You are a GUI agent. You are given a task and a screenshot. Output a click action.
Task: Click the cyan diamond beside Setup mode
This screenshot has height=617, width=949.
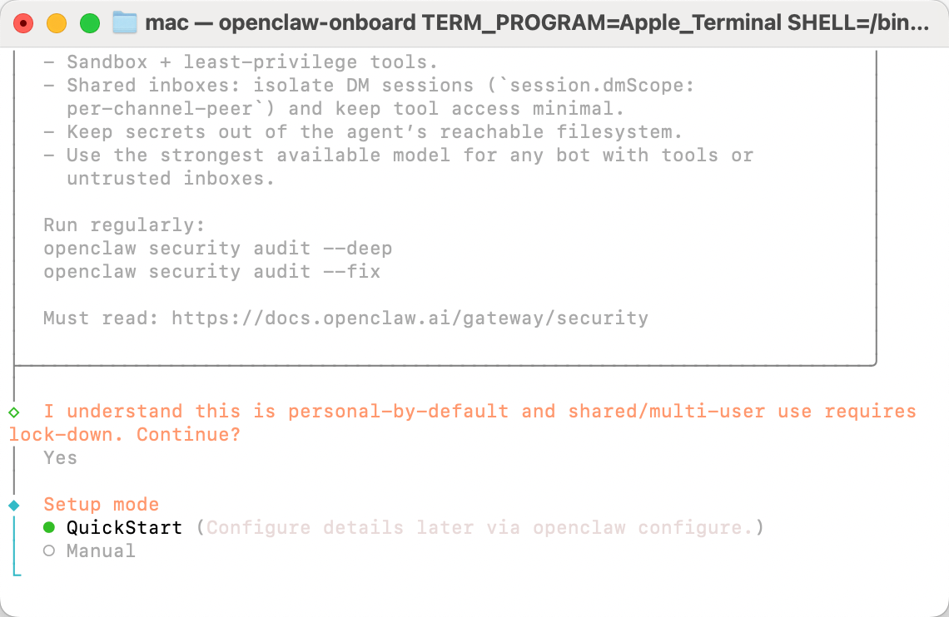(x=13, y=505)
